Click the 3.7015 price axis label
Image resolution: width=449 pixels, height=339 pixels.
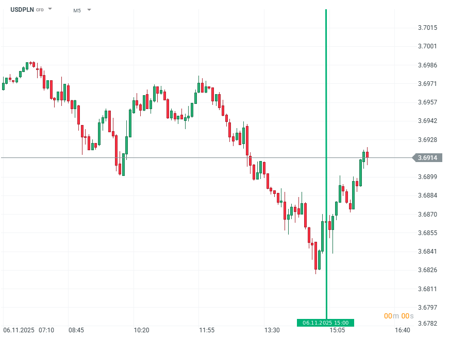(x=427, y=28)
